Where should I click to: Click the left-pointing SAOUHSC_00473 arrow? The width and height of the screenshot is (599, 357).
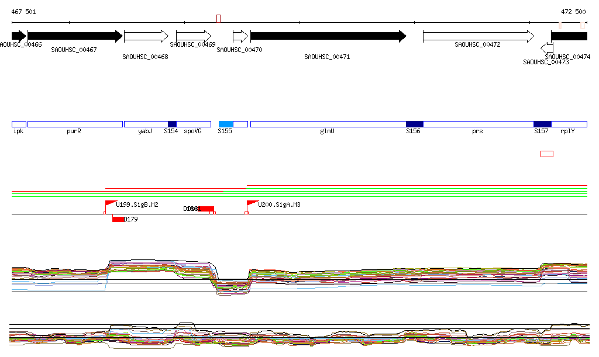coord(547,48)
